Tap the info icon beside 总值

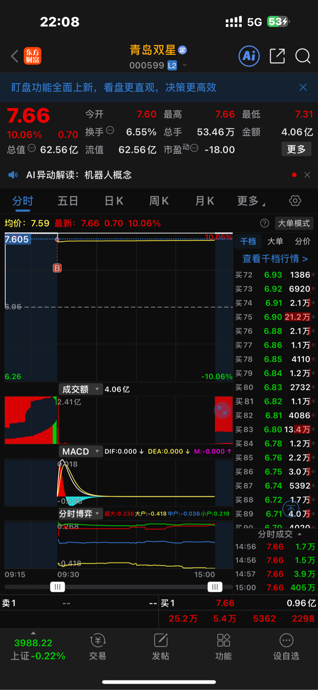pyautogui.click(x=32, y=148)
